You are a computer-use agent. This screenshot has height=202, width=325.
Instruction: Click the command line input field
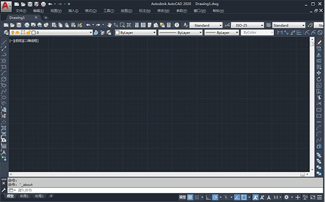165,190
